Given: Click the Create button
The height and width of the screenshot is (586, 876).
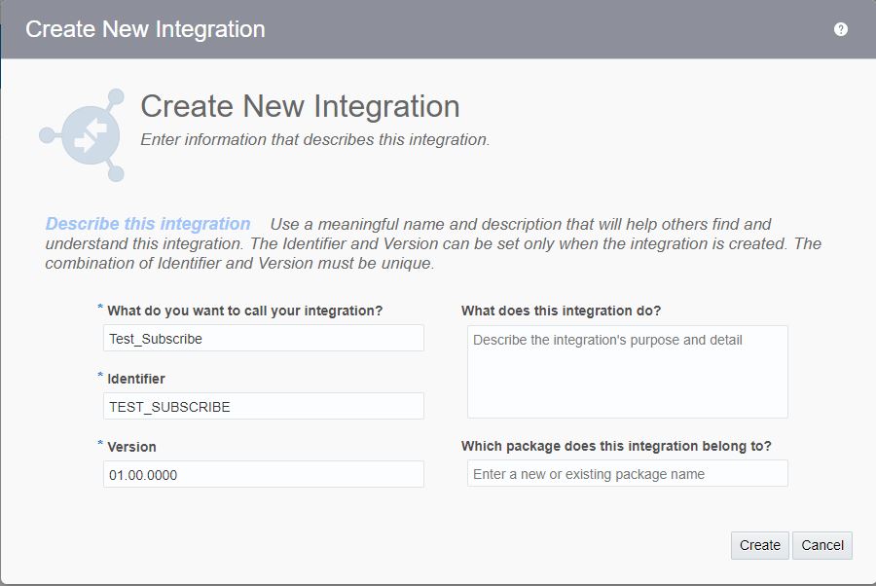Looking at the screenshot, I should pyautogui.click(x=760, y=545).
